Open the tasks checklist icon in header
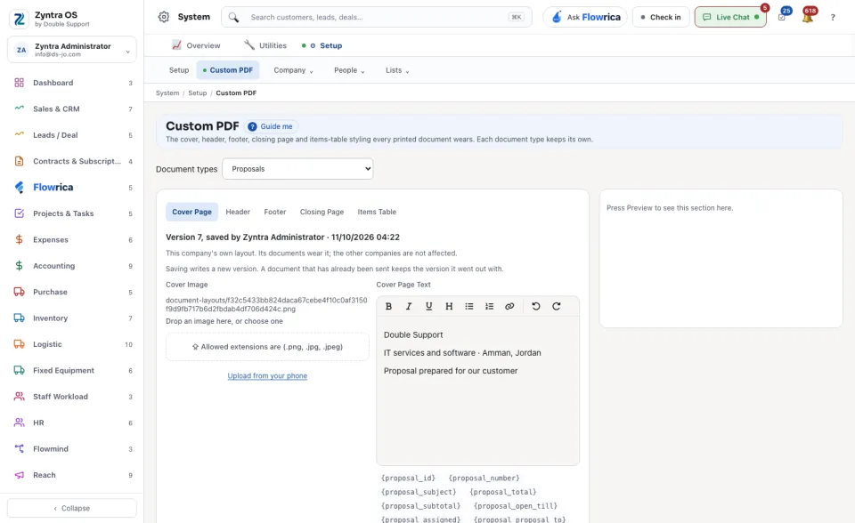855x523 pixels. click(782, 17)
